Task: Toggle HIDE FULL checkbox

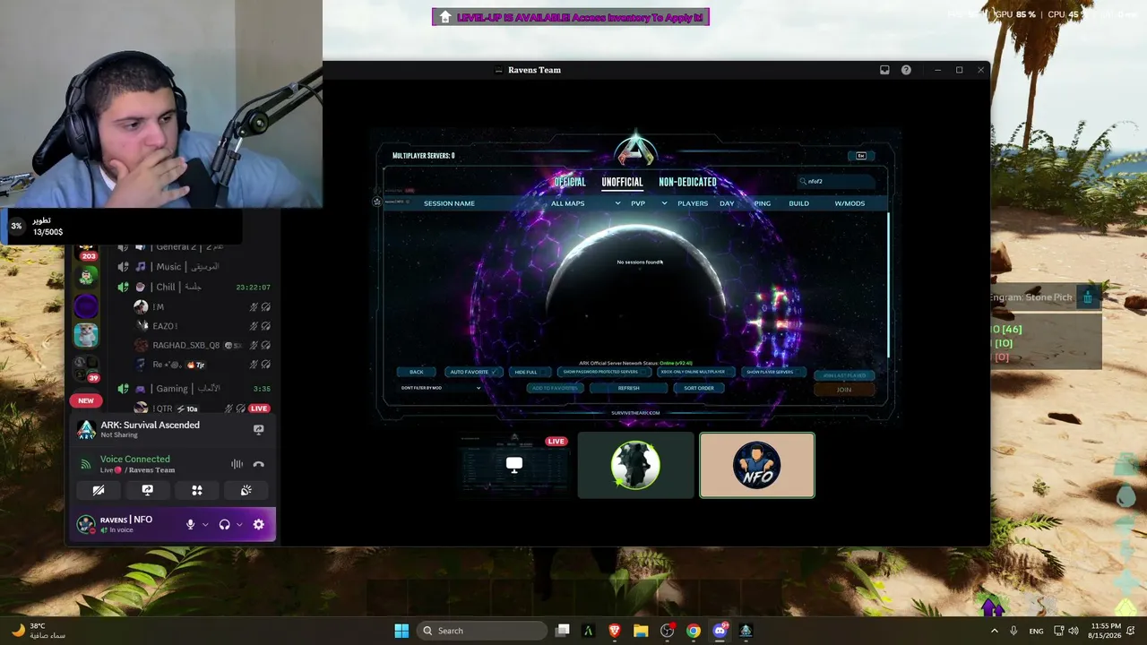Action: coord(530,372)
